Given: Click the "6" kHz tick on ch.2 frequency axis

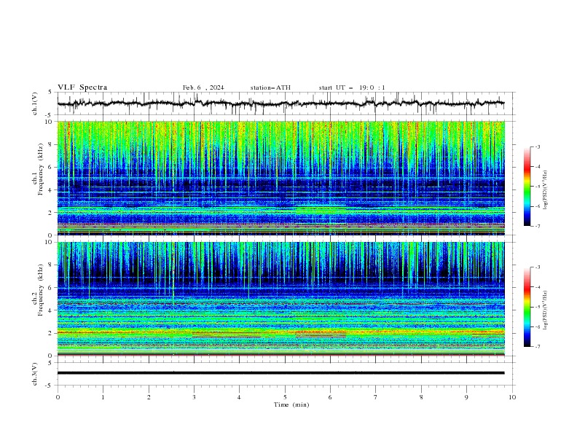Looking at the screenshot, I should [x=52, y=288].
